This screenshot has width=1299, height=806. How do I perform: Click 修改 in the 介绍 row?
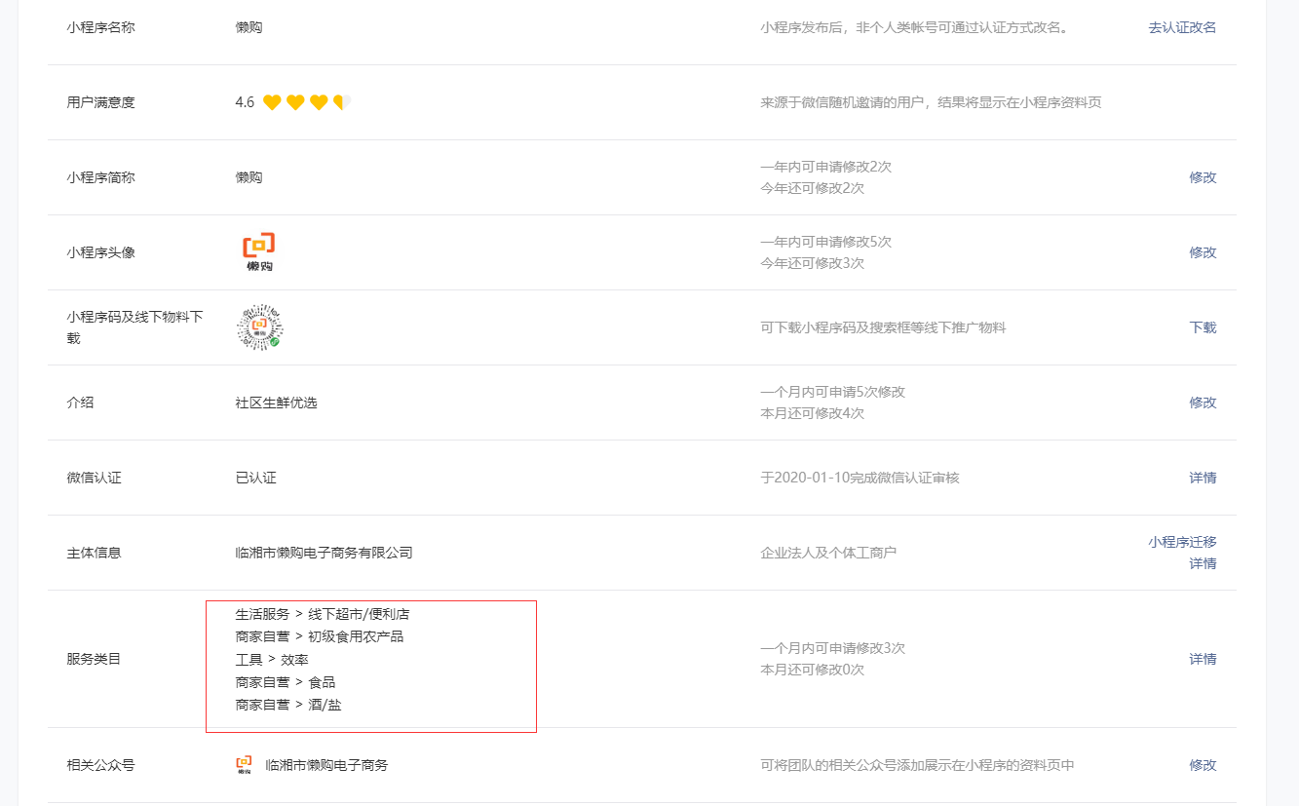[x=1203, y=403]
